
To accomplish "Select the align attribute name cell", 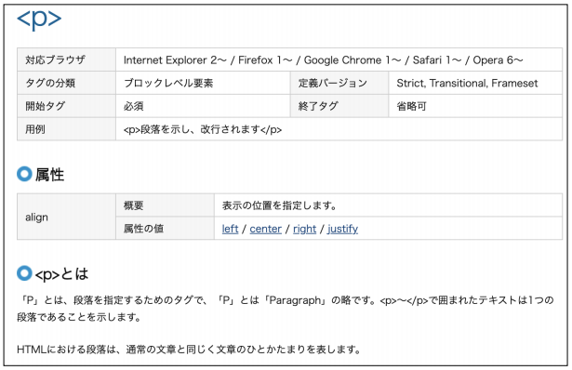I will (x=66, y=217).
